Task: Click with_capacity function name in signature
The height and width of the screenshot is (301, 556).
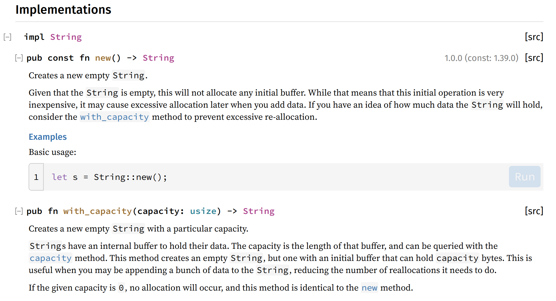Action: tap(98, 211)
